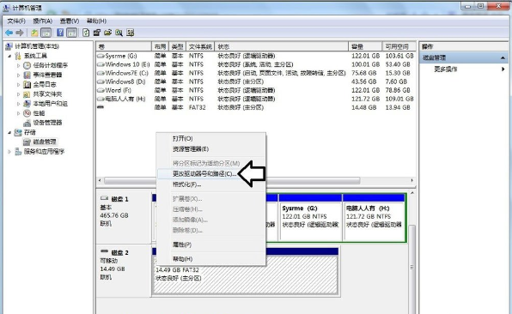
Task: Sort by the 可用空间 column header
Action: click(399, 46)
